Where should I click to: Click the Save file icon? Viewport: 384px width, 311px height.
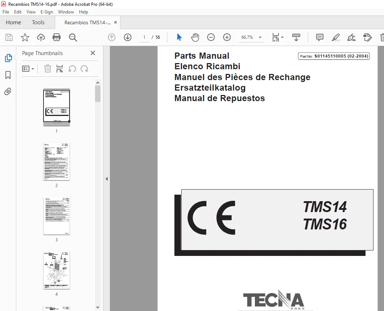pos(9,37)
